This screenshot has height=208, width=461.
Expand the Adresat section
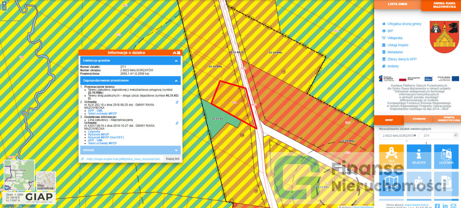point(176,150)
